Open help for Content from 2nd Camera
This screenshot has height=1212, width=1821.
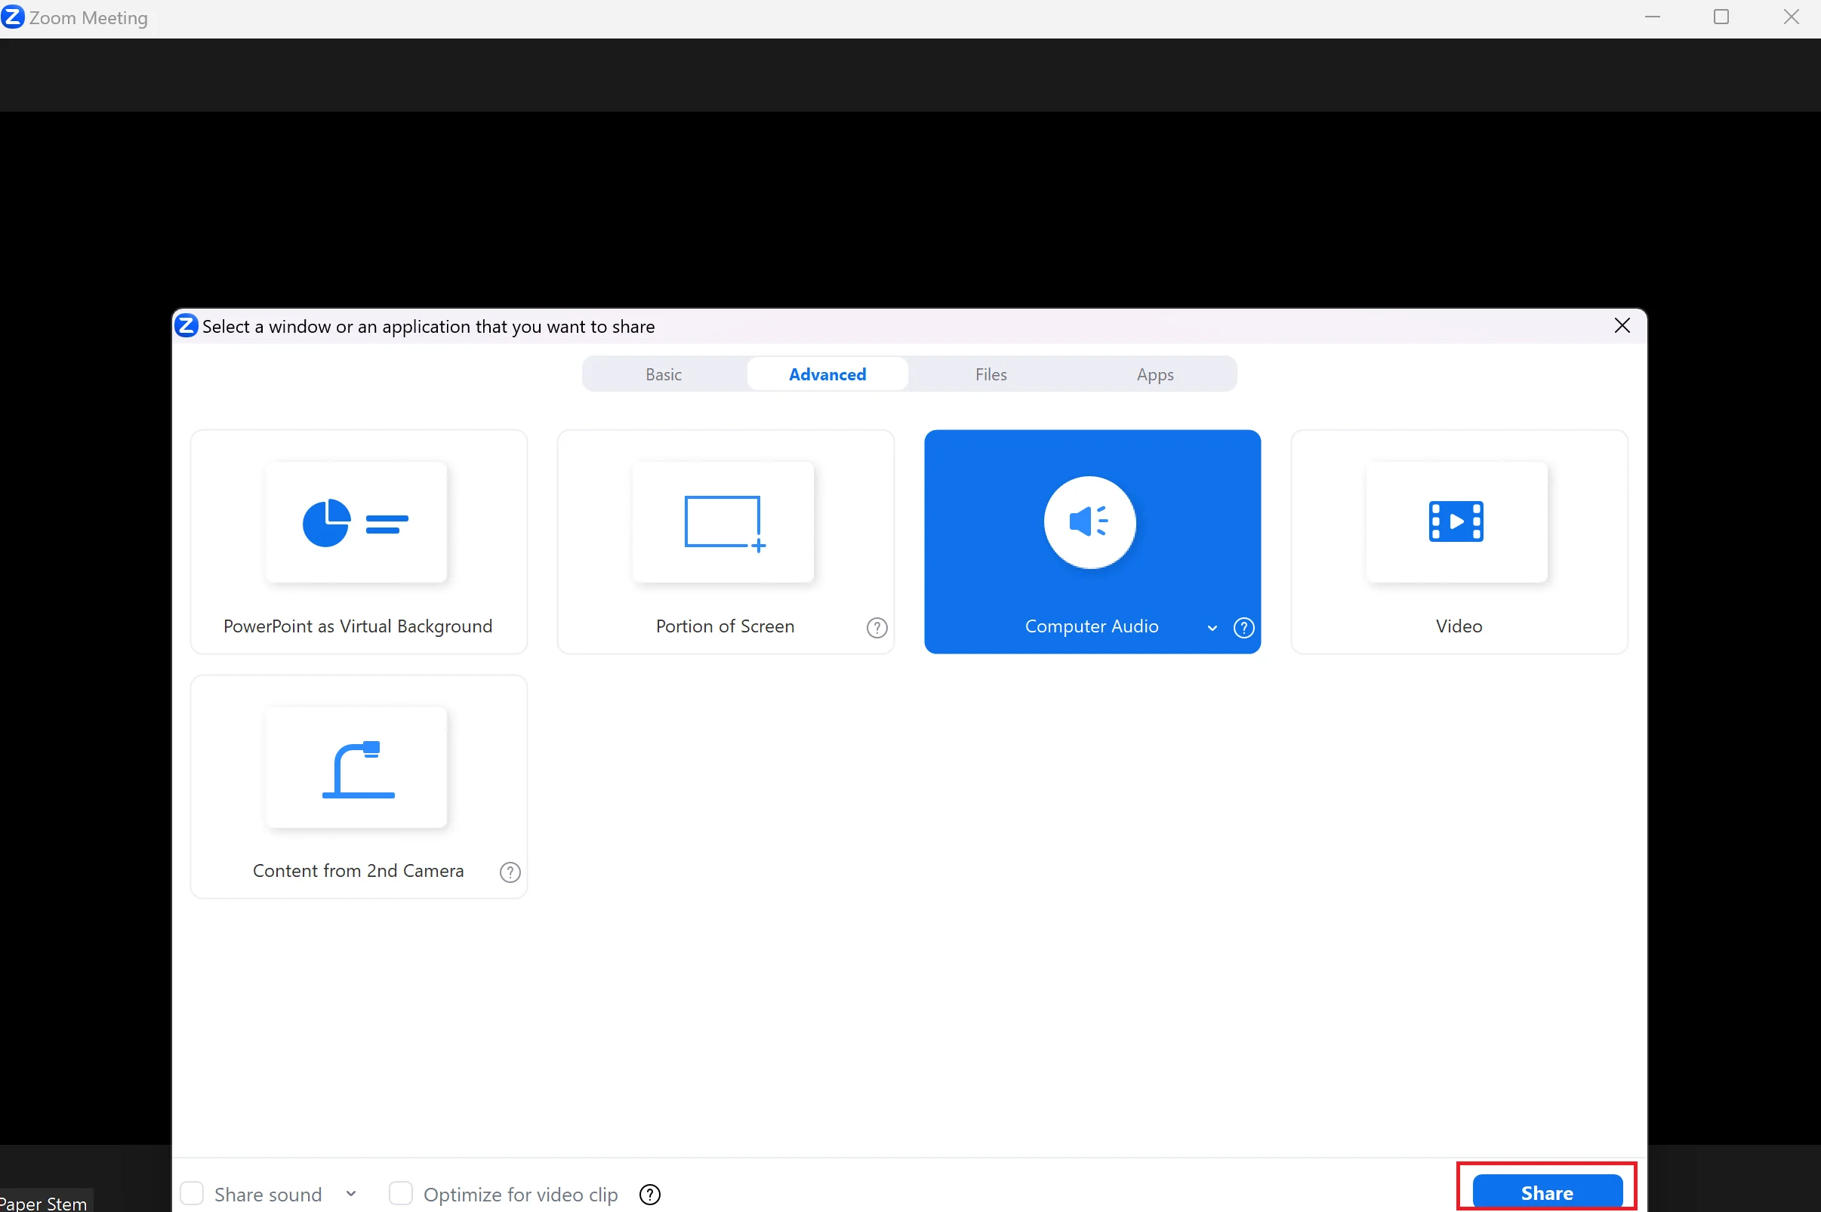click(510, 872)
